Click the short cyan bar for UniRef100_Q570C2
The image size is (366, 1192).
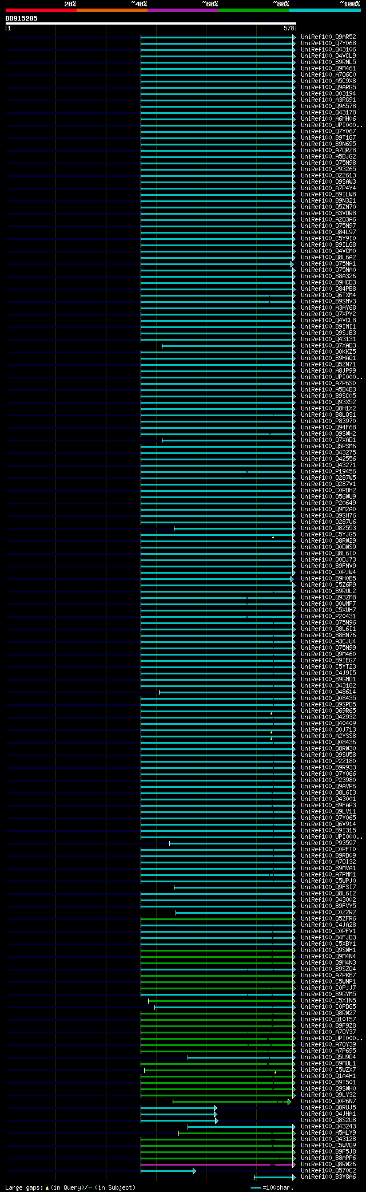(168, 1171)
